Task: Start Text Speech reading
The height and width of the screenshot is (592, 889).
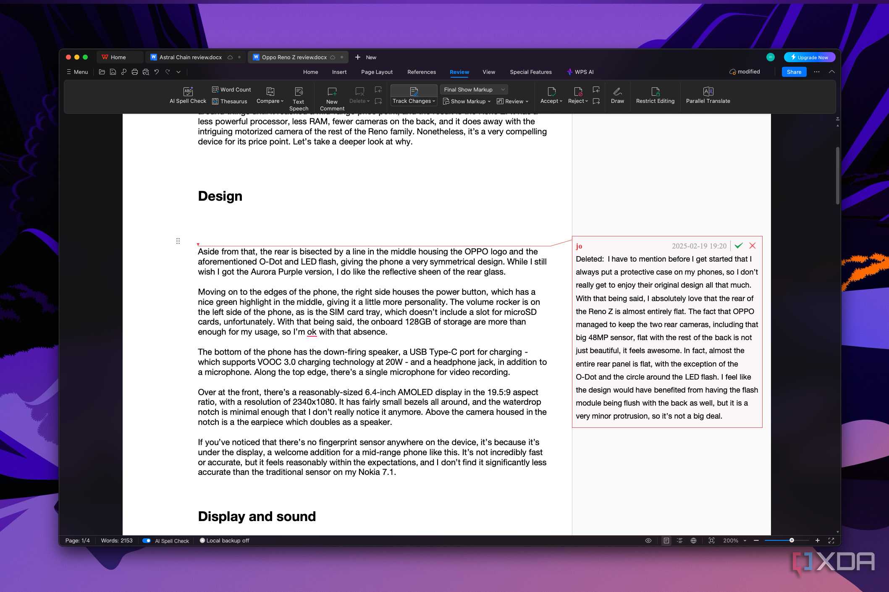Action: [299, 99]
